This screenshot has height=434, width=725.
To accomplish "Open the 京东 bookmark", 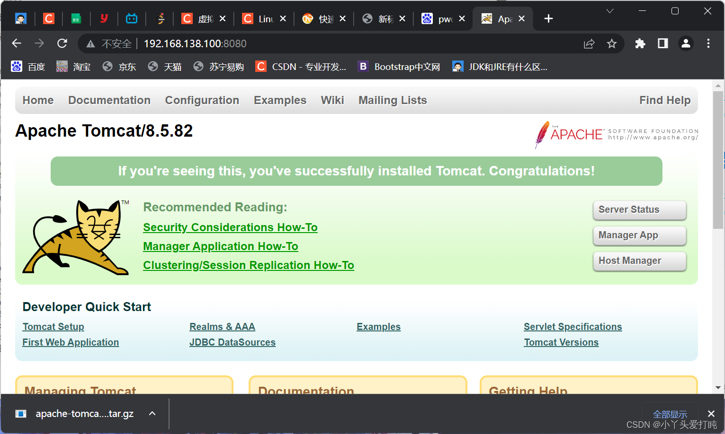I will [119, 67].
